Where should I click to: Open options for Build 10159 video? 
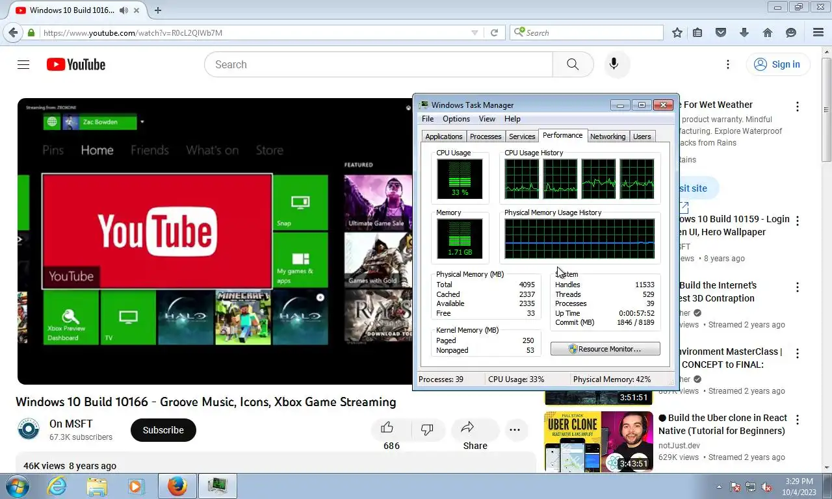coord(798,221)
